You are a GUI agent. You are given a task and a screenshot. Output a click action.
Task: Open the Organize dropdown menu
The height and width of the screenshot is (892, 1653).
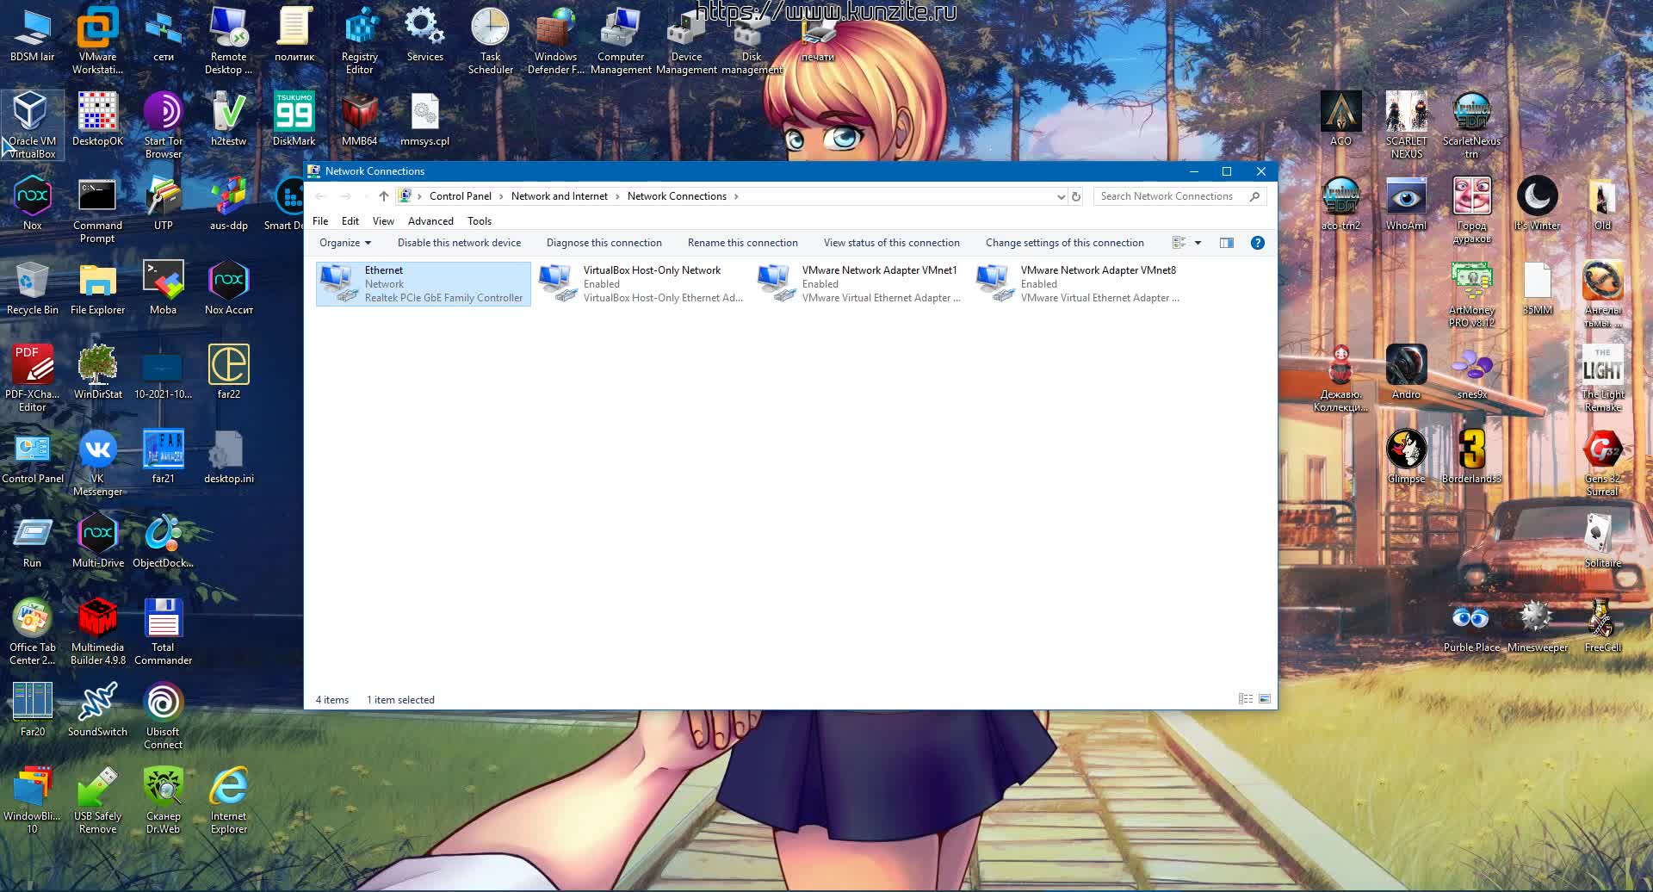pyautogui.click(x=345, y=243)
